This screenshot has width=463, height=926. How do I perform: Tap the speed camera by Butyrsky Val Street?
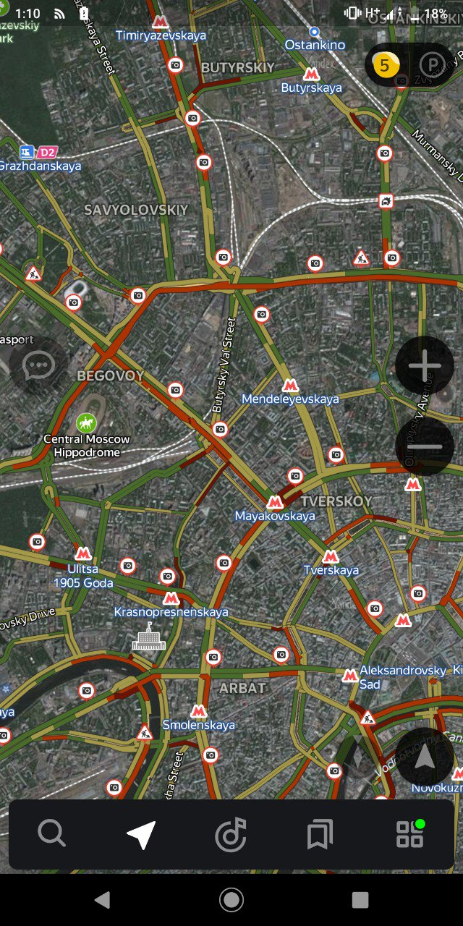tap(221, 429)
